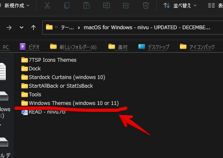
Task: Open the PC quick link
Action: pyautogui.click(x=6, y=47)
